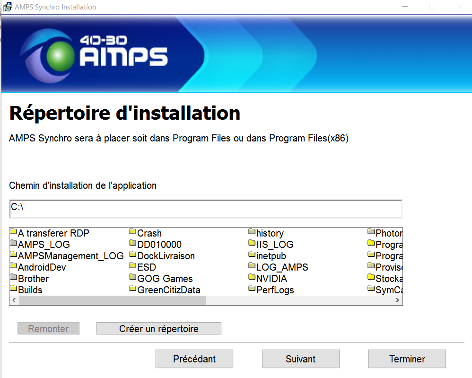Go back with the Précédant button
This screenshot has width=472, height=378.
click(194, 359)
